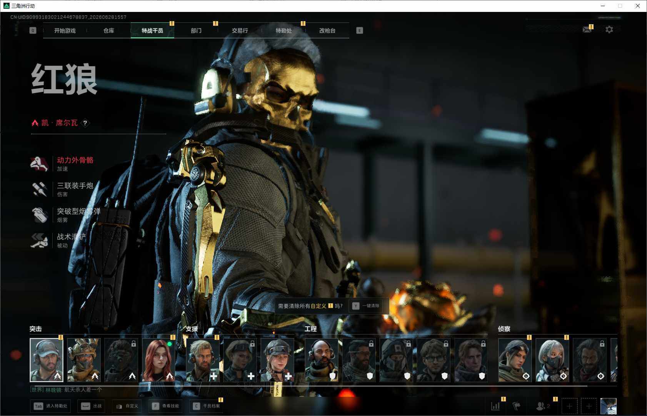Click the statistics bar chart icon

[495, 406]
